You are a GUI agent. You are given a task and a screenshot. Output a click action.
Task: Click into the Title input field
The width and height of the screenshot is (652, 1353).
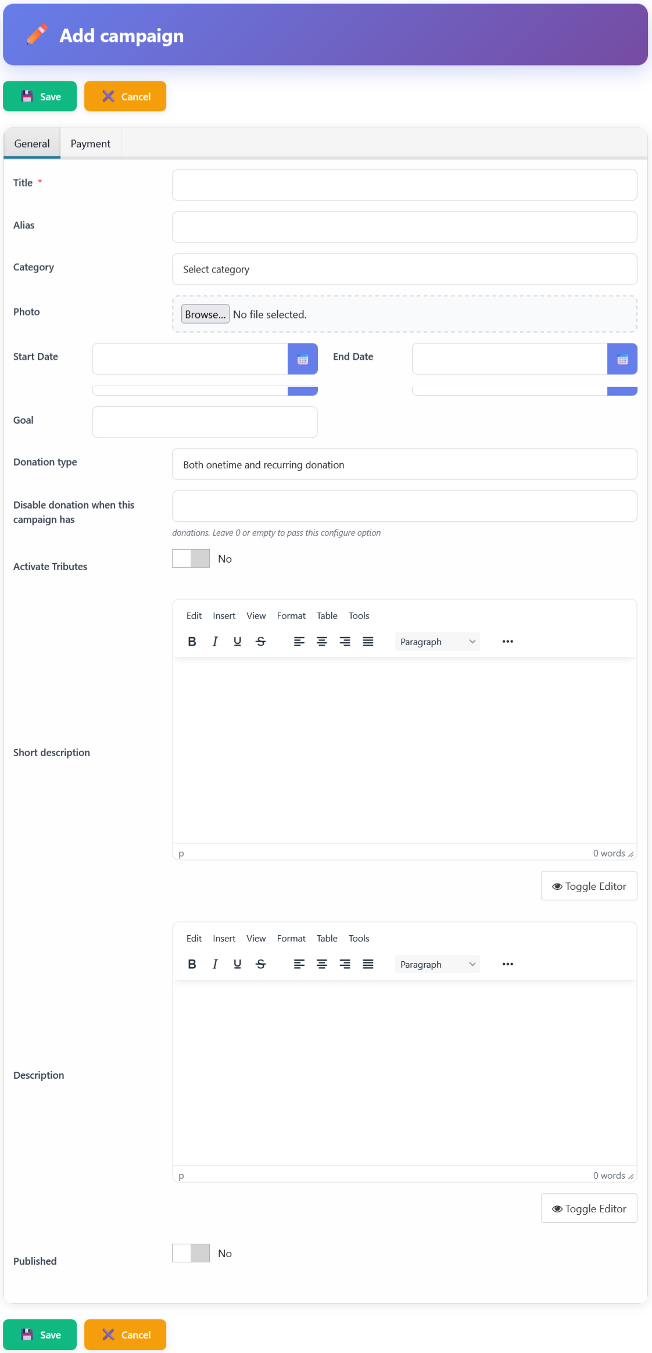[404, 185]
